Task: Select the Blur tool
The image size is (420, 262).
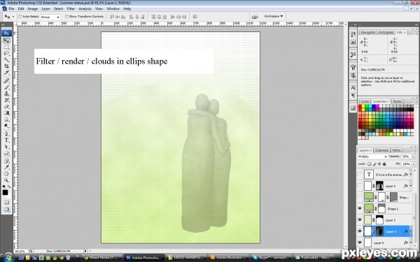Action: click(7, 119)
